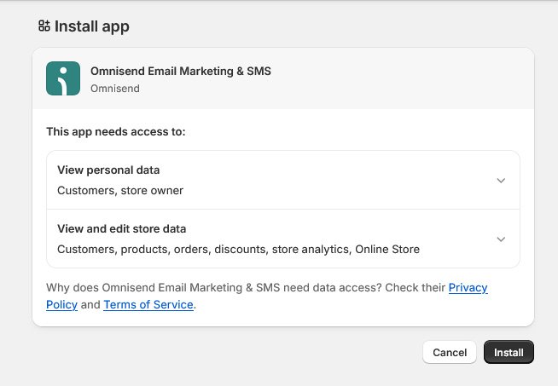Click the Install button
This screenshot has width=558, height=386.
509,352
